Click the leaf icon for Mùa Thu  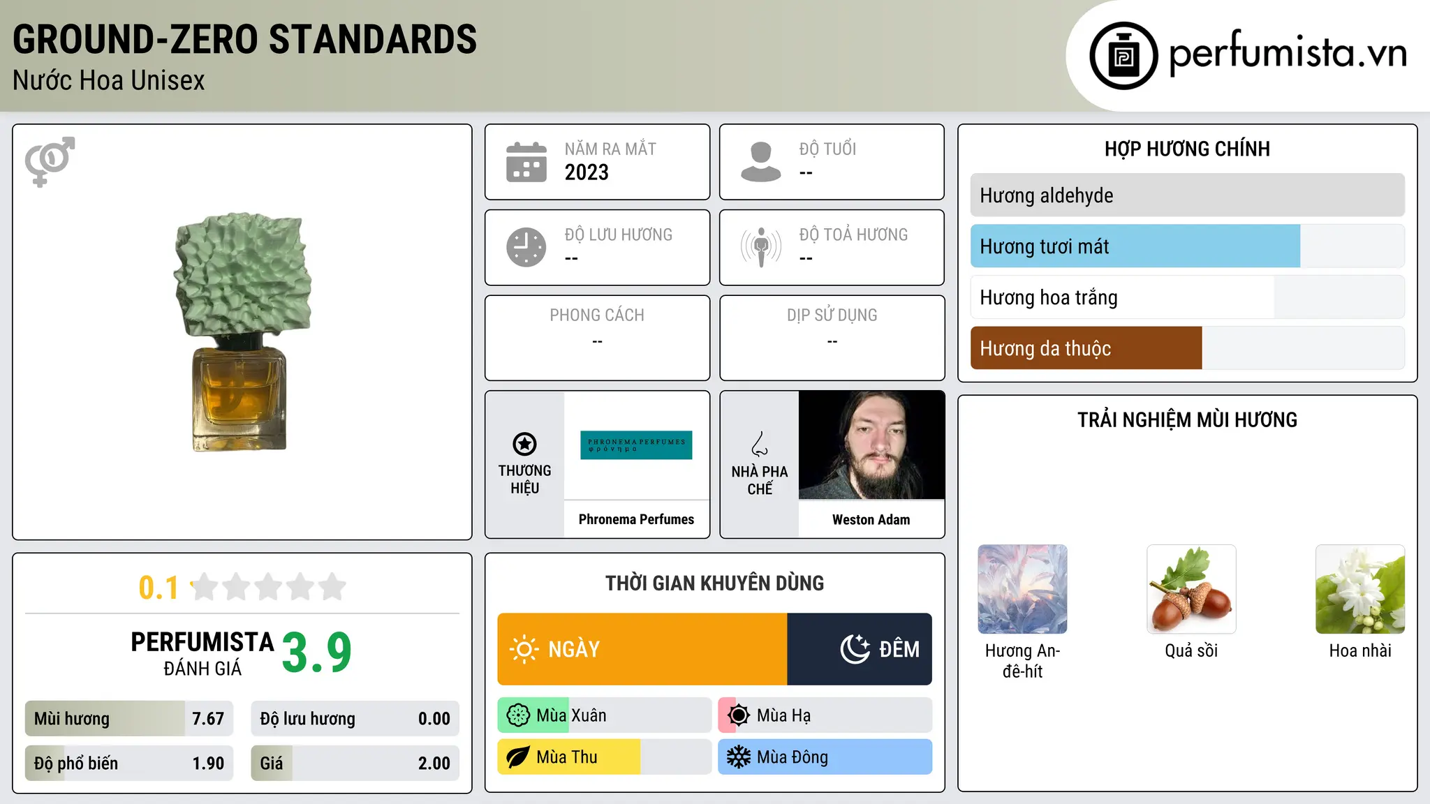[518, 757]
